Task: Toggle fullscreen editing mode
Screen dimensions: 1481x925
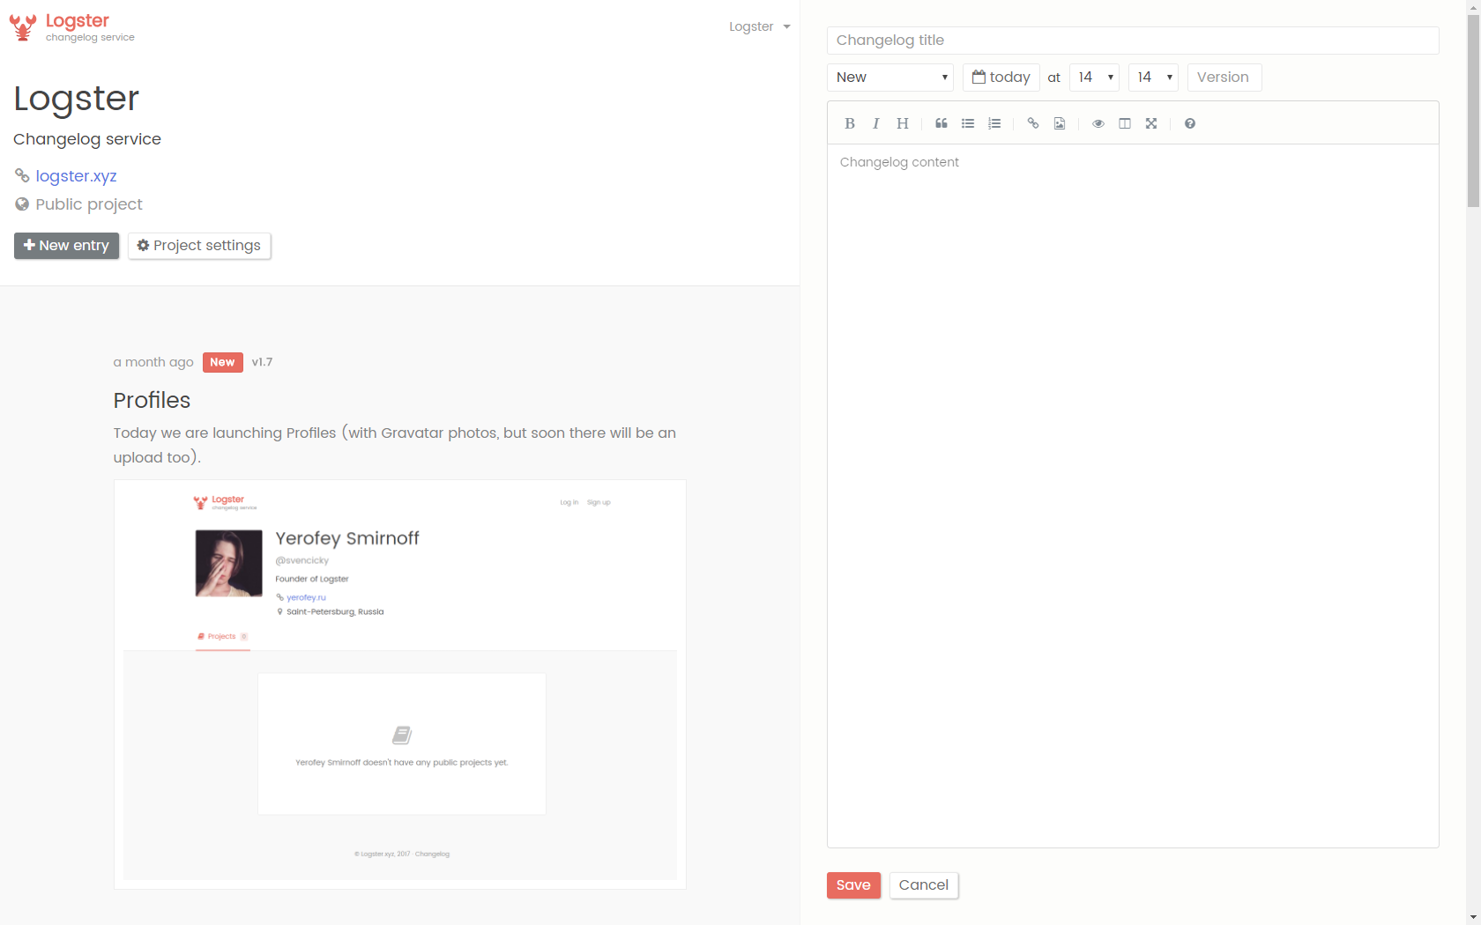Action: (1150, 123)
